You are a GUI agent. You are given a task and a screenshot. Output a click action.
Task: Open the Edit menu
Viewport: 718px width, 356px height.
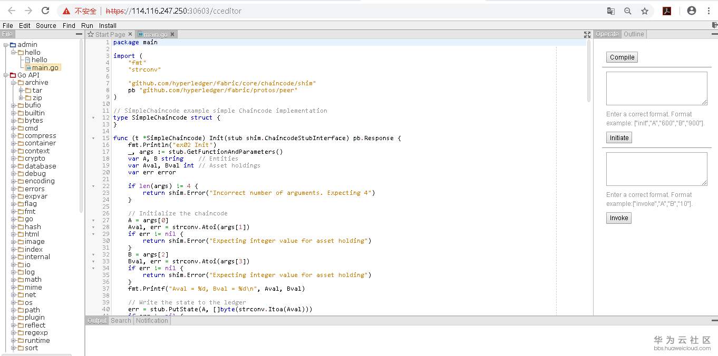[25, 25]
